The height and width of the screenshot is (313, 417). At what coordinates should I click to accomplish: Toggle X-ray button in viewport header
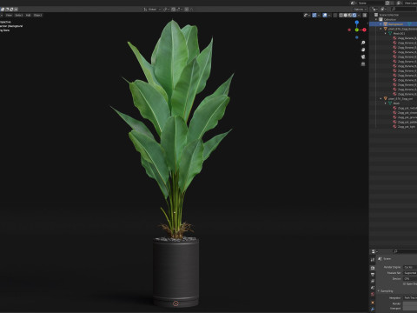pos(335,15)
